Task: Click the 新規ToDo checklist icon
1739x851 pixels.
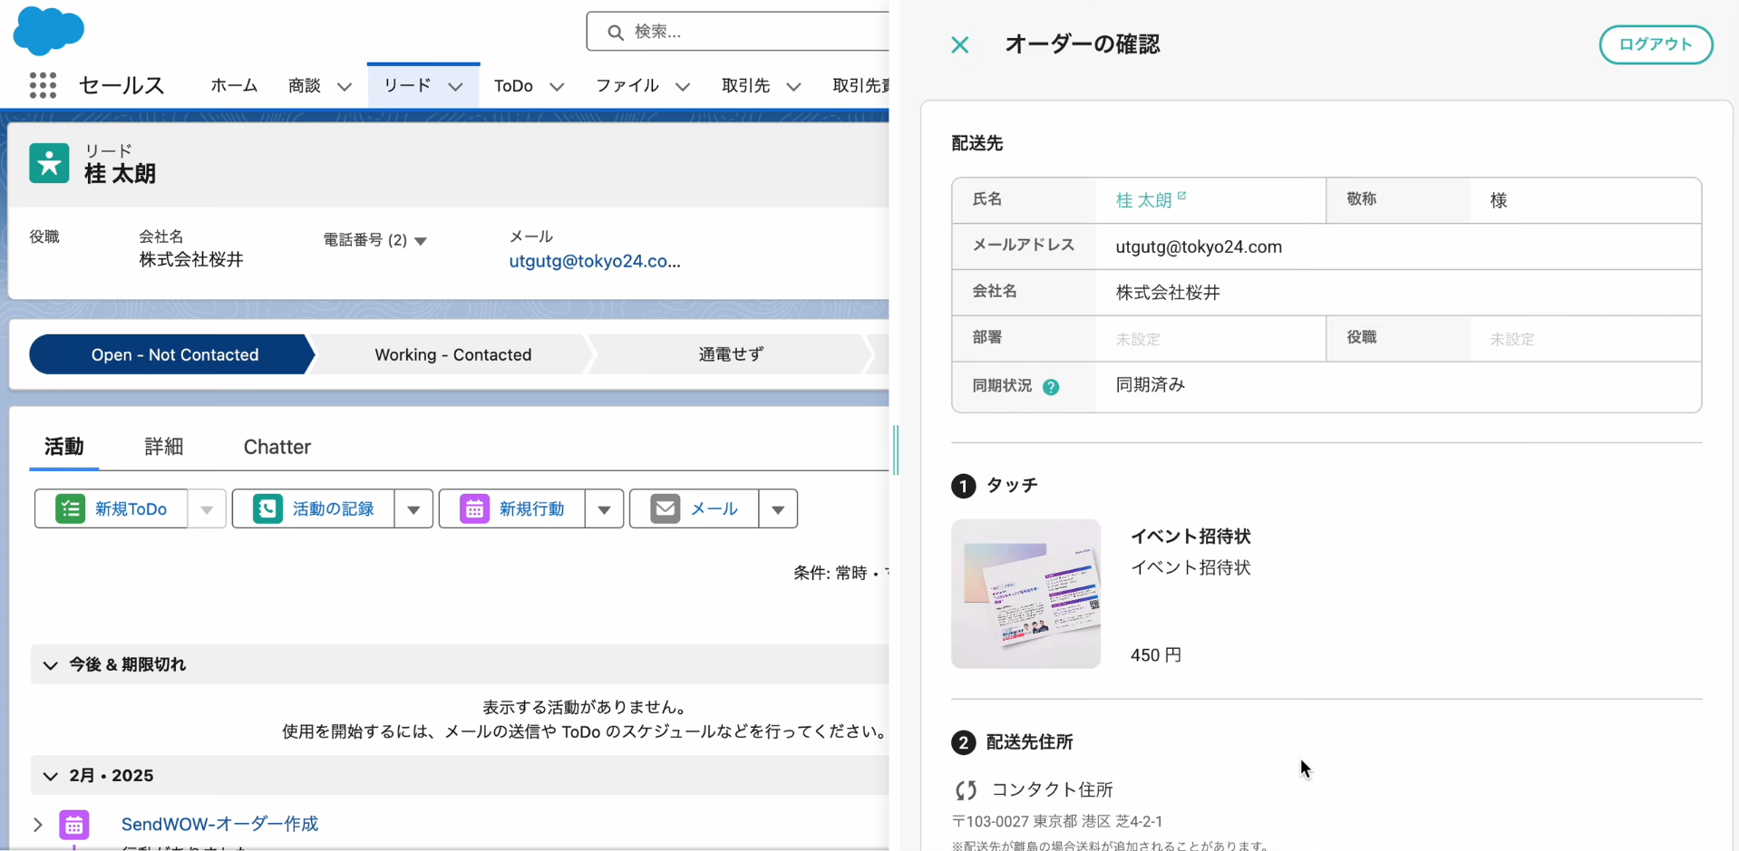Action: [71, 508]
